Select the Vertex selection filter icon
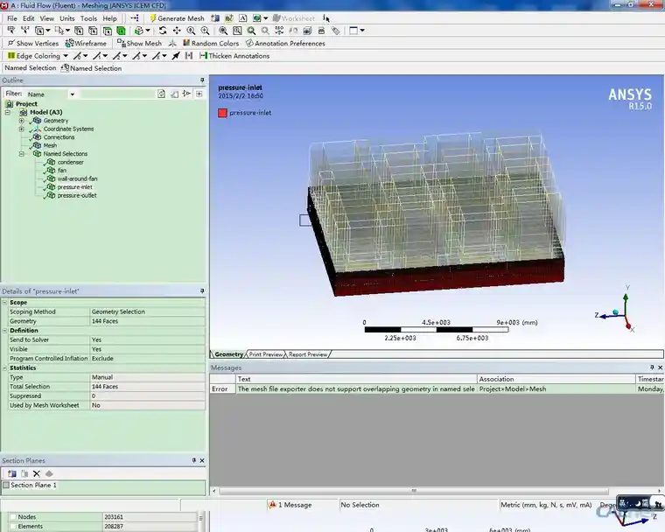Image resolution: width=665 pixels, height=532 pixels. pyautogui.click(x=79, y=31)
